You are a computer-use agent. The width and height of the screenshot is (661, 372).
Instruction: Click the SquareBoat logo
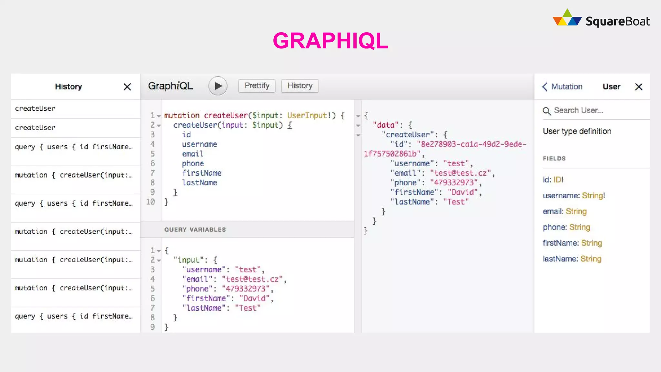[601, 18]
